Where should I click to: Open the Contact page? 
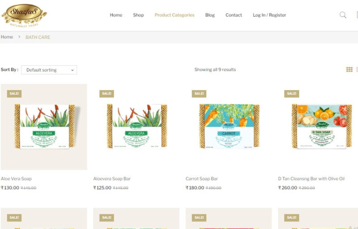234,15
